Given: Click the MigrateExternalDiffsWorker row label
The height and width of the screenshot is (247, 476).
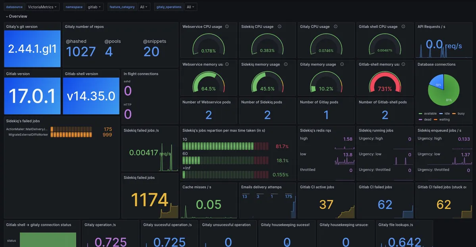Looking at the screenshot, I should click(28, 135).
